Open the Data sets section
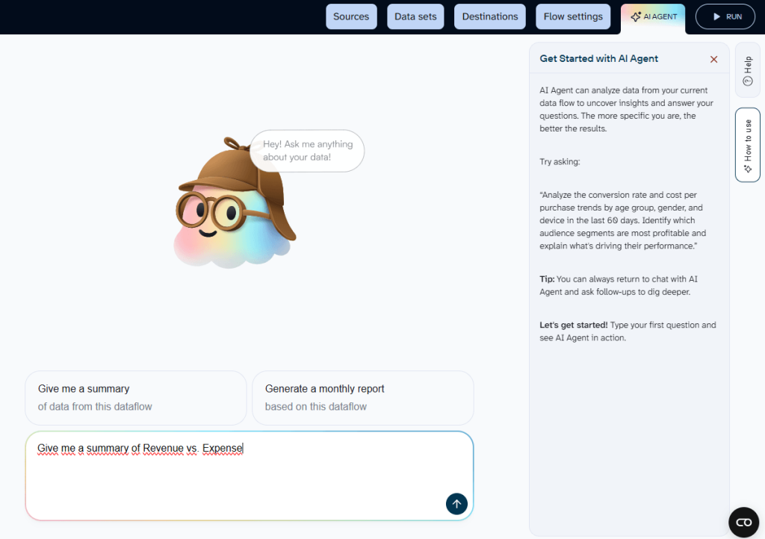765x539 pixels. [x=415, y=16]
